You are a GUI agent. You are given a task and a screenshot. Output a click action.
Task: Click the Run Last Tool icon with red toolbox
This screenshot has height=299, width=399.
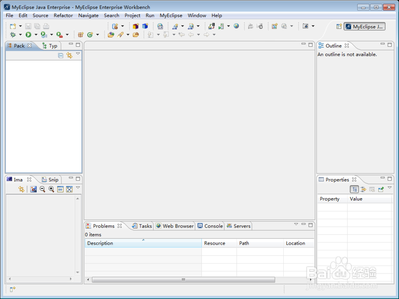(x=59, y=35)
